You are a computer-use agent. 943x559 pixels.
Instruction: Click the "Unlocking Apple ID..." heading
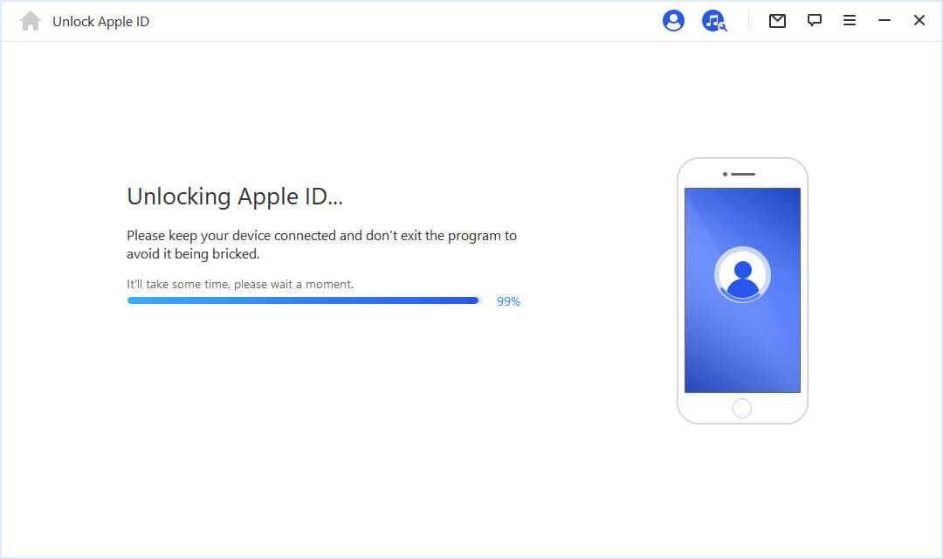coord(235,197)
